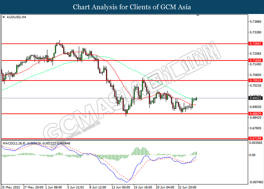Click the 8 Jun 12:00 time label

click(98, 187)
